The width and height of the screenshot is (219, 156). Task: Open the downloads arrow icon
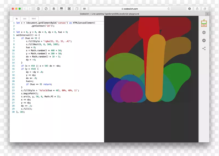[x=189, y=9]
